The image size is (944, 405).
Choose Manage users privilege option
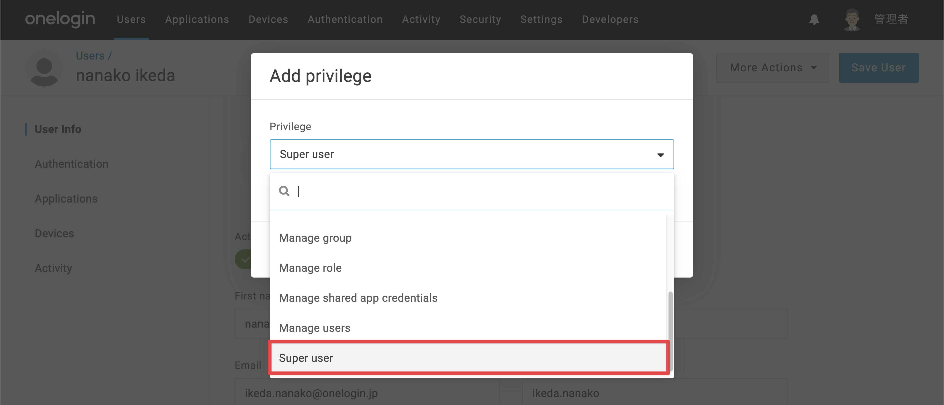click(468, 328)
